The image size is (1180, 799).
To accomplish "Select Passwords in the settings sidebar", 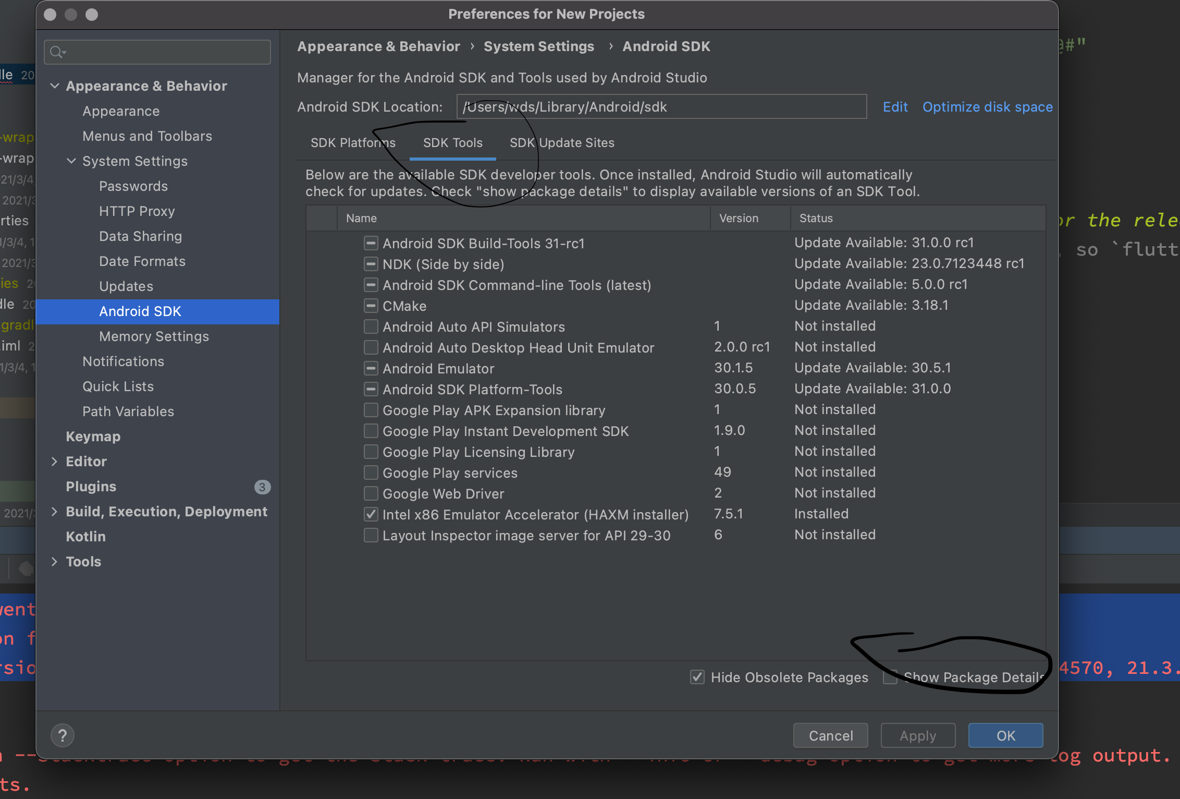I will (x=133, y=186).
